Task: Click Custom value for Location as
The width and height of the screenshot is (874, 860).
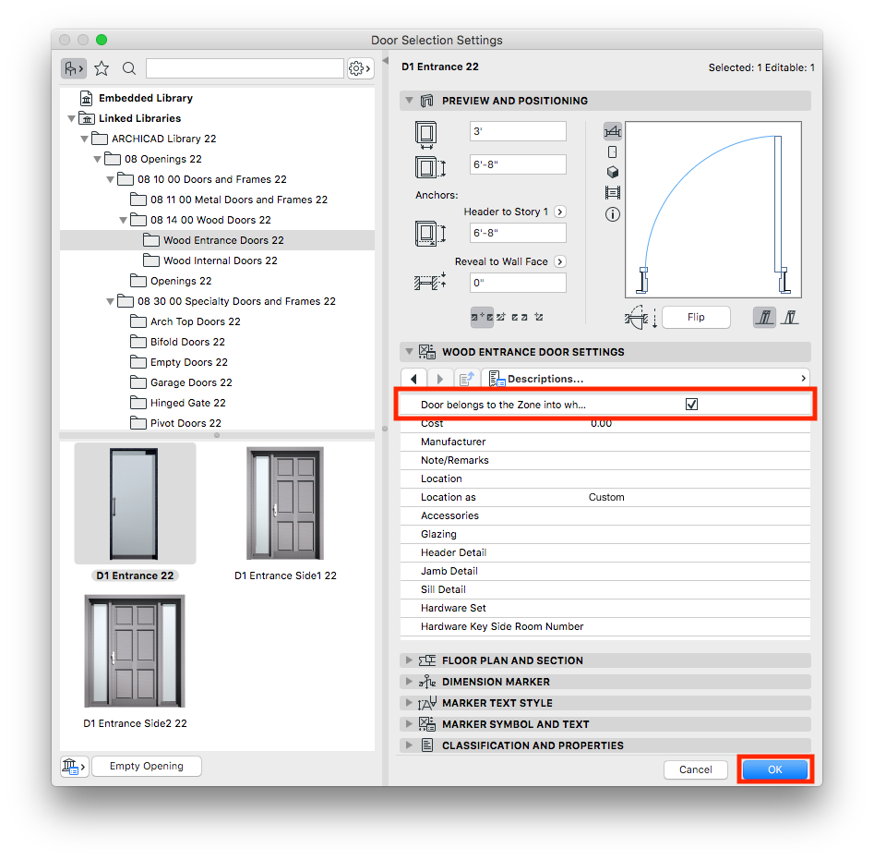Action: pyautogui.click(x=606, y=498)
